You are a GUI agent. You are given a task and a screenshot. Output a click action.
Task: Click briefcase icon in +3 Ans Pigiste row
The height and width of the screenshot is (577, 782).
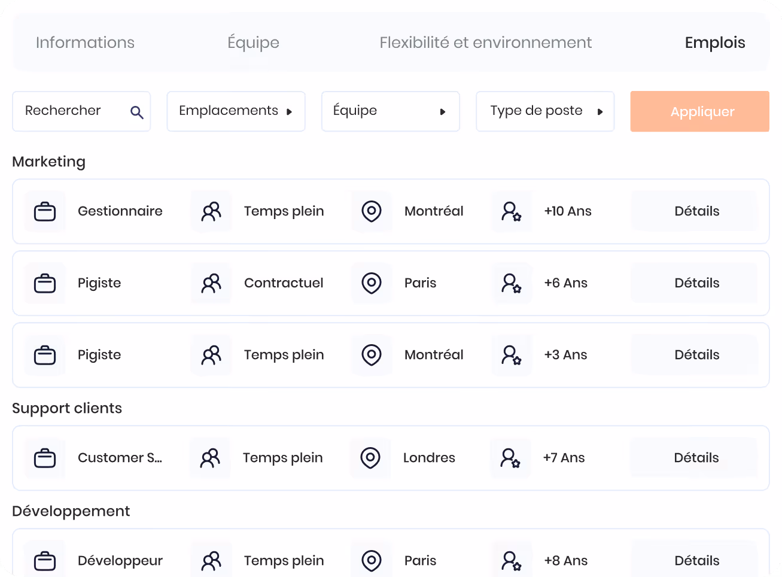[x=45, y=355]
